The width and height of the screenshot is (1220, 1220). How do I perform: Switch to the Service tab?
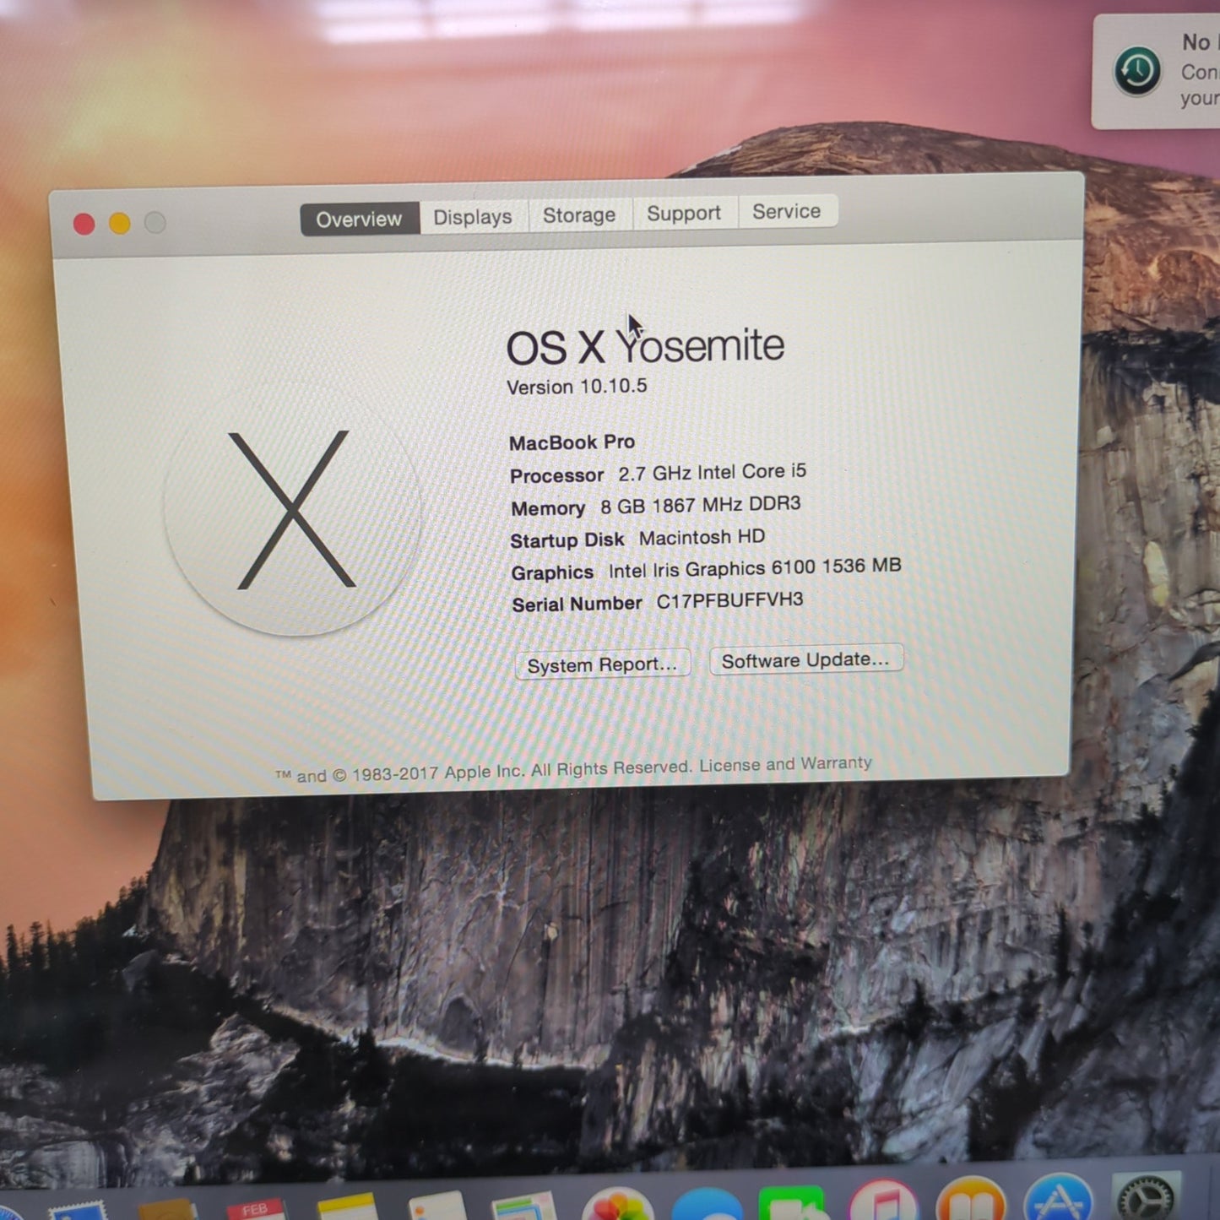point(786,211)
